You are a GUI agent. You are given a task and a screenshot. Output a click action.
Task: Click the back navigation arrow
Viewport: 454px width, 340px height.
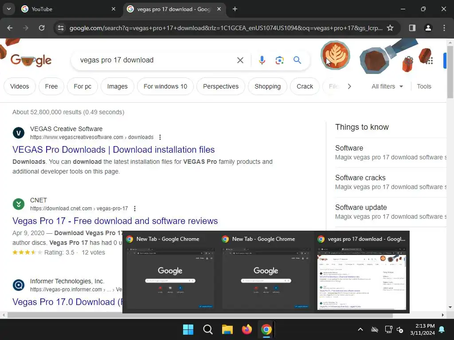(10, 28)
